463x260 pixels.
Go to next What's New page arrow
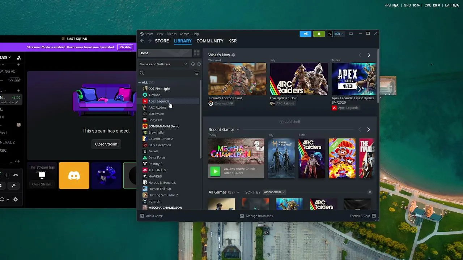pyautogui.click(x=369, y=55)
